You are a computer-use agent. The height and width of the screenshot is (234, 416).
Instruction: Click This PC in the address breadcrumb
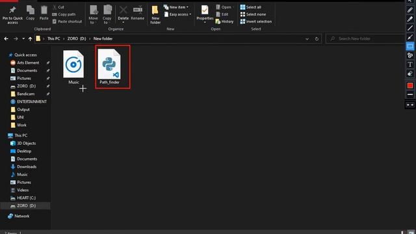pyautogui.click(x=53, y=39)
